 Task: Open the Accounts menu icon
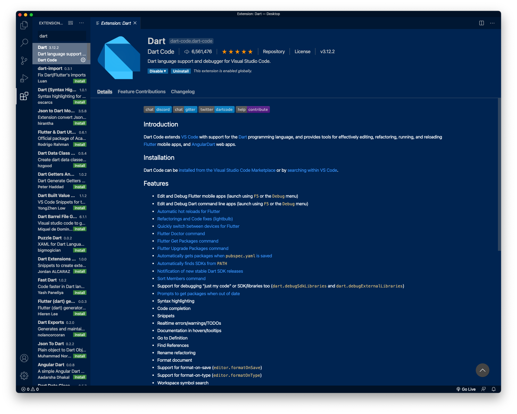tap(24, 358)
